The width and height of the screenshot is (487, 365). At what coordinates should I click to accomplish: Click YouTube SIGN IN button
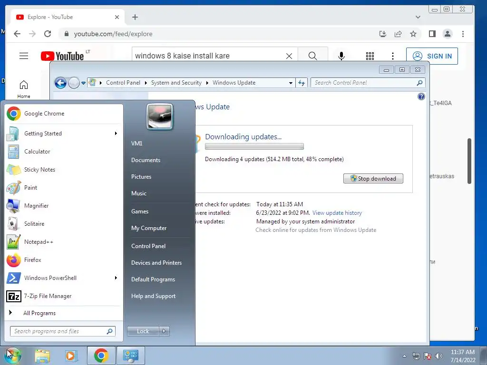(x=432, y=56)
